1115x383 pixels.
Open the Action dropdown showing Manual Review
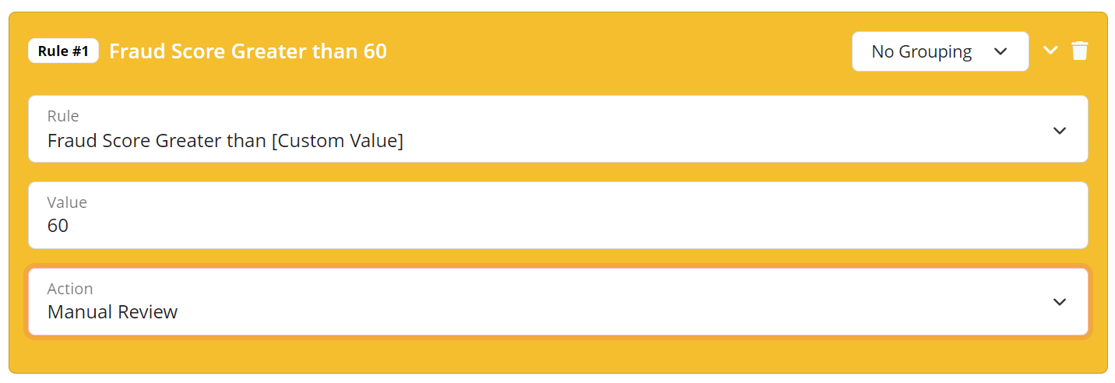click(558, 302)
